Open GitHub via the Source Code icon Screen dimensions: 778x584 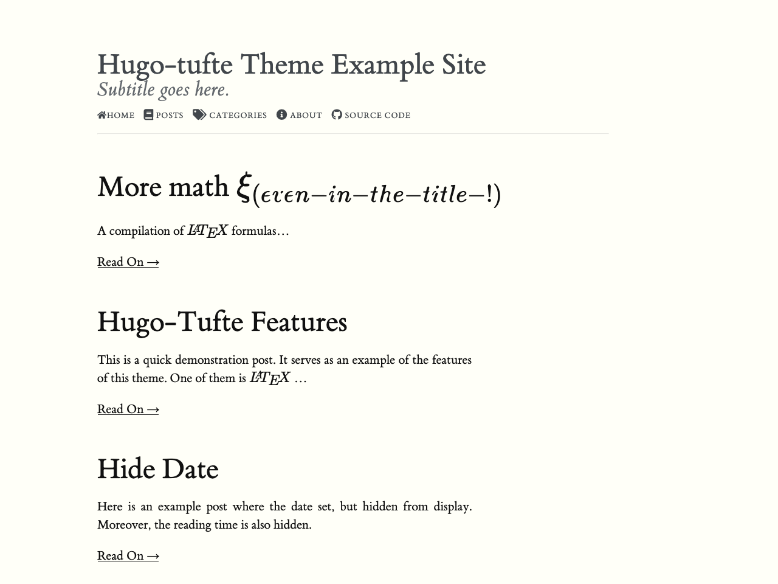(x=337, y=114)
